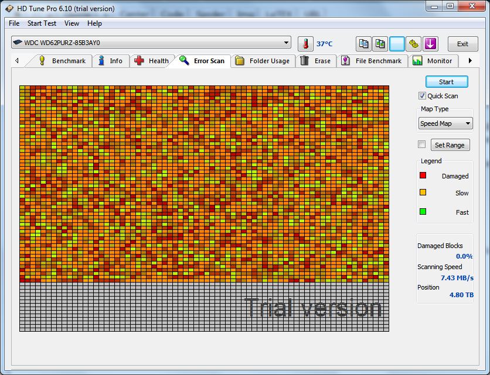Image resolution: width=490 pixels, height=375 pixels.
Task: Click the orange Slow legend swatch
Action: [423, 192]
